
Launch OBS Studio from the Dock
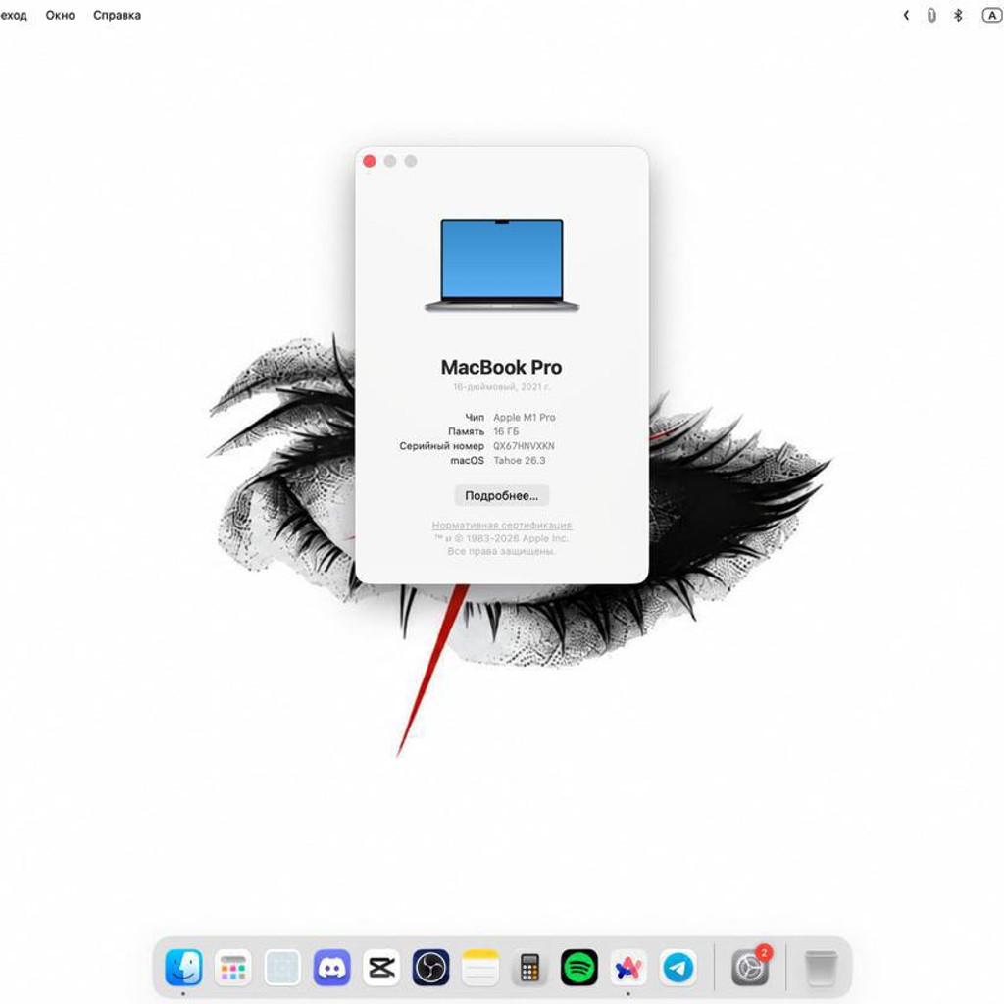[431, 967]
